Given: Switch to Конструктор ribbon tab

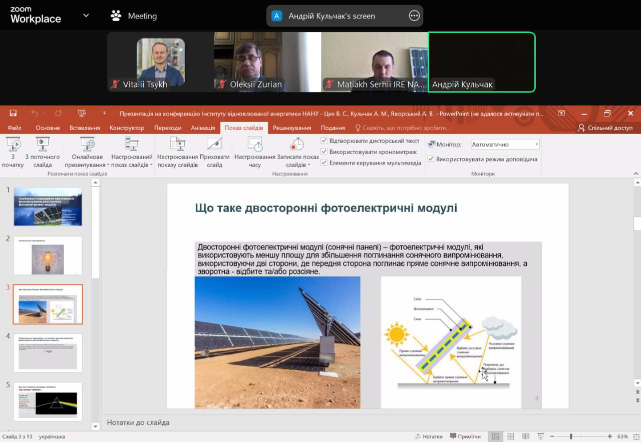Looking at the screenshot, I should (x=127, y=128).
